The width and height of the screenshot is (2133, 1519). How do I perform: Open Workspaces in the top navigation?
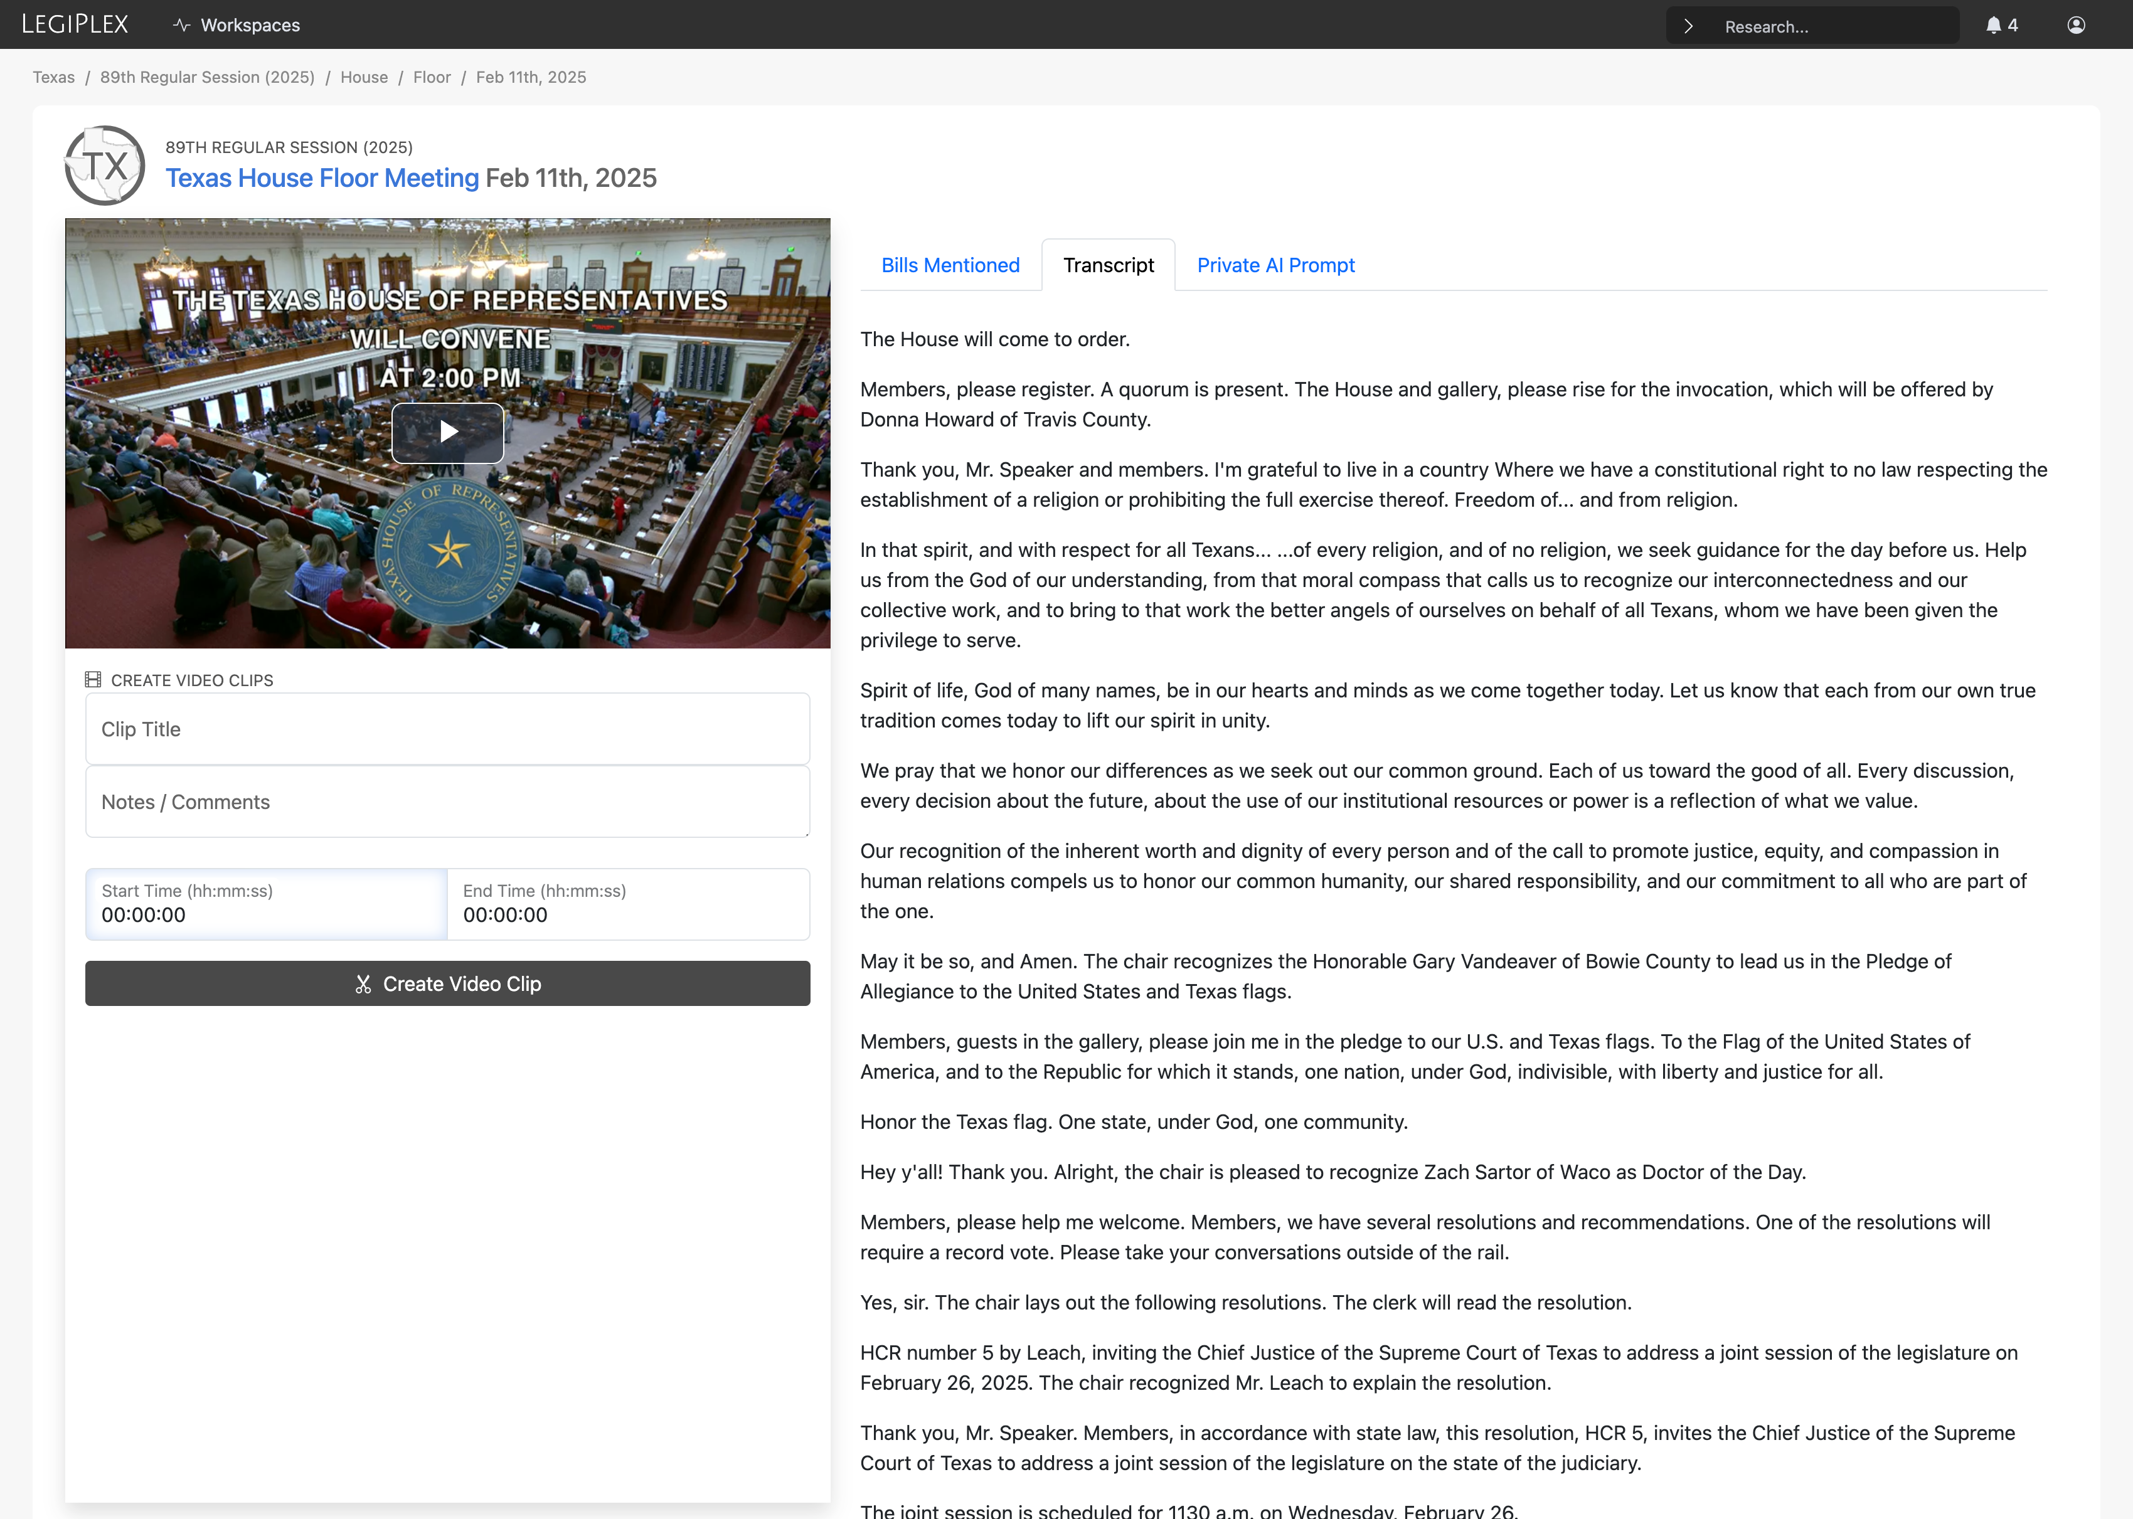[250, 25]
